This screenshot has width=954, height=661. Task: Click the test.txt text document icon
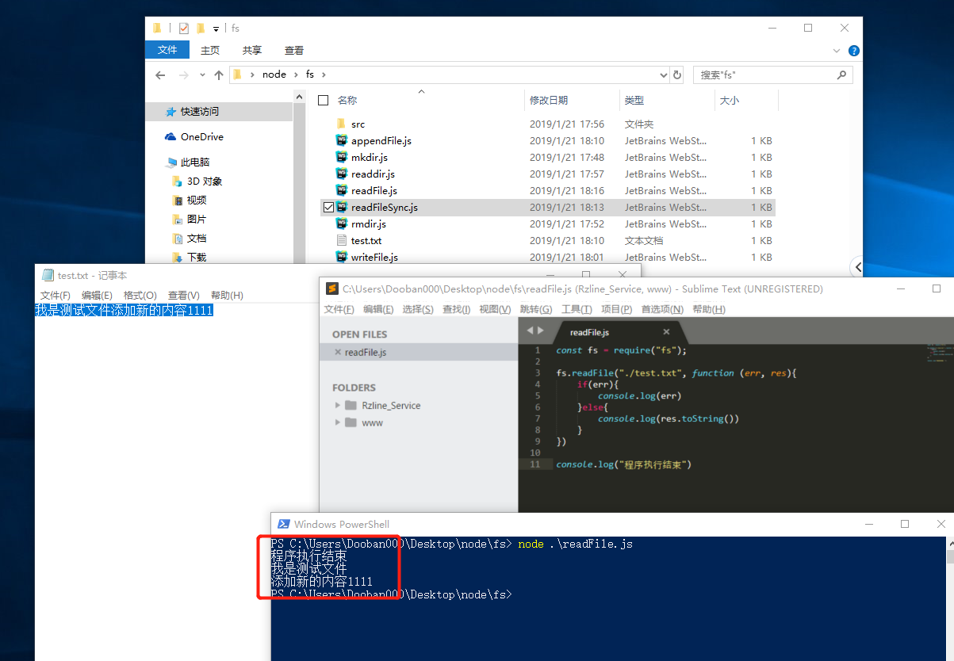click(x=342, y=241)
